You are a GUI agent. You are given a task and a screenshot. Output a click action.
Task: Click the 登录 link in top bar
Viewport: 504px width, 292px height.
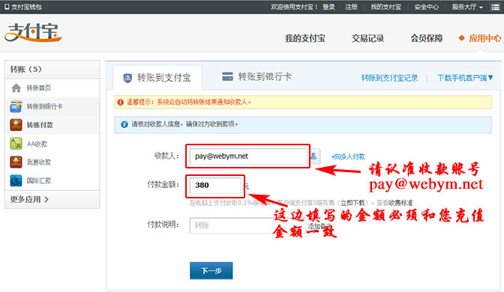(328, 7)
